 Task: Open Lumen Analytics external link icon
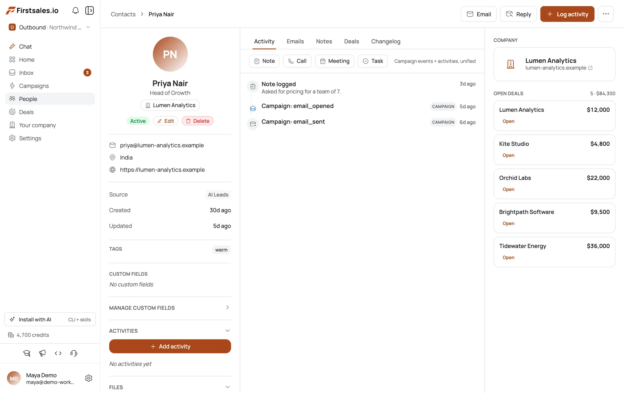point(590,68)
